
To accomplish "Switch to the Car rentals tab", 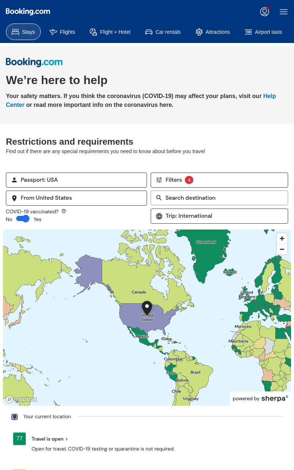I will [163, 32].
